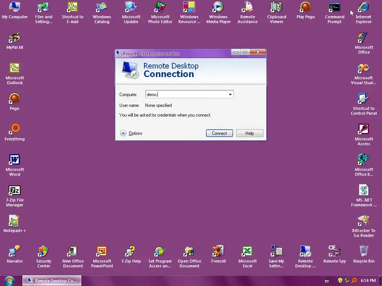Image resolution: width=382 pixels, height=286 pixels.
Task: Open Files and Settings desktop shortcut
Action: pyautogui.click(x=44, y=13)
